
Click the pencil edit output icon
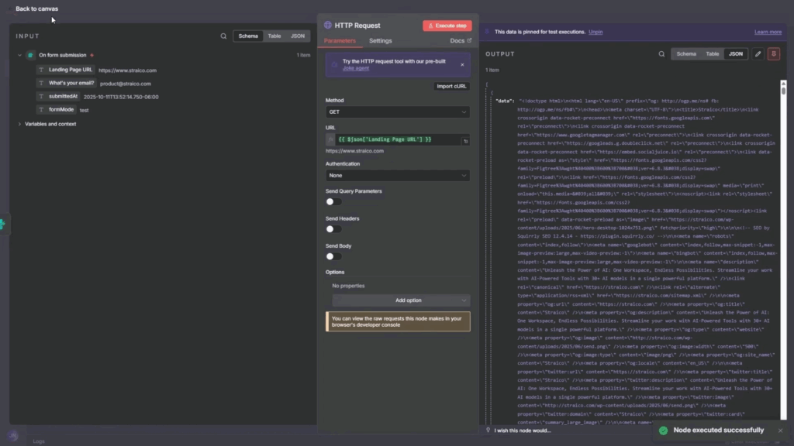pyautogui.click(x=758, y=54)
